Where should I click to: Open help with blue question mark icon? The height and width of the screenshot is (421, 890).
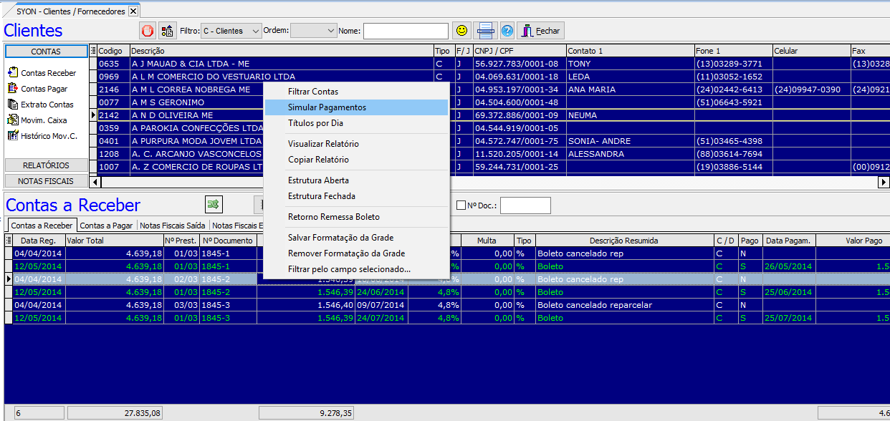click(x=507, y=31)
